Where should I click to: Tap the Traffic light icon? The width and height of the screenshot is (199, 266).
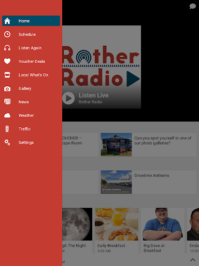point(7,129)
